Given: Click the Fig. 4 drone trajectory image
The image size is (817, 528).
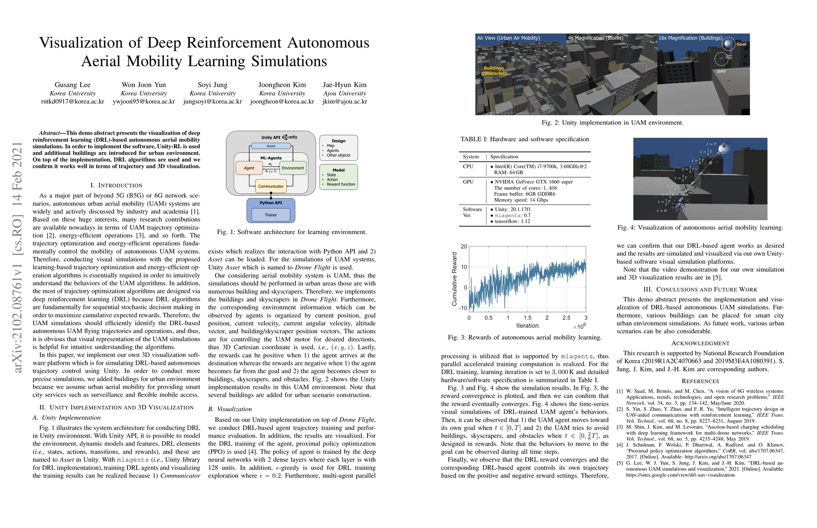Looking at the screenshot, I should (700, 179).
